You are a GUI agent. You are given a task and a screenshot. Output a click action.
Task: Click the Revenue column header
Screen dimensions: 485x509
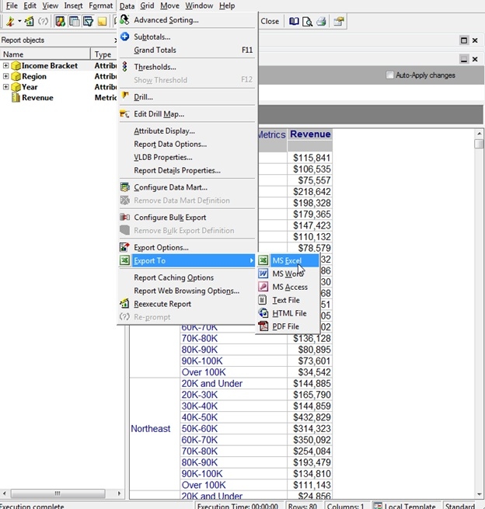click(310, 134)
